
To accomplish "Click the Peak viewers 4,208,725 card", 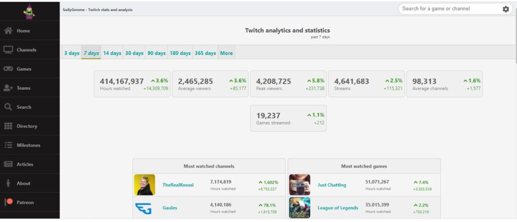I will coord(288,84).
